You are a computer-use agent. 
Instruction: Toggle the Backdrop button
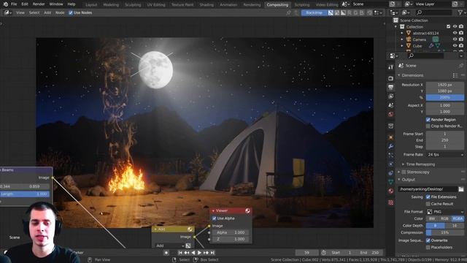(x=314, y=13)
